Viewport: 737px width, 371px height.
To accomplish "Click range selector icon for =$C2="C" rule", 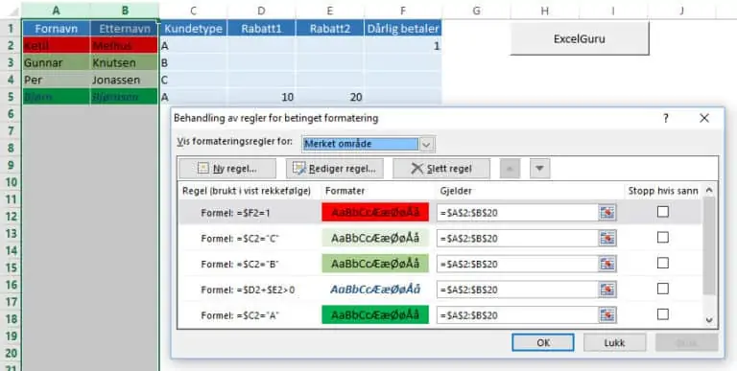I will pos(607,239).
